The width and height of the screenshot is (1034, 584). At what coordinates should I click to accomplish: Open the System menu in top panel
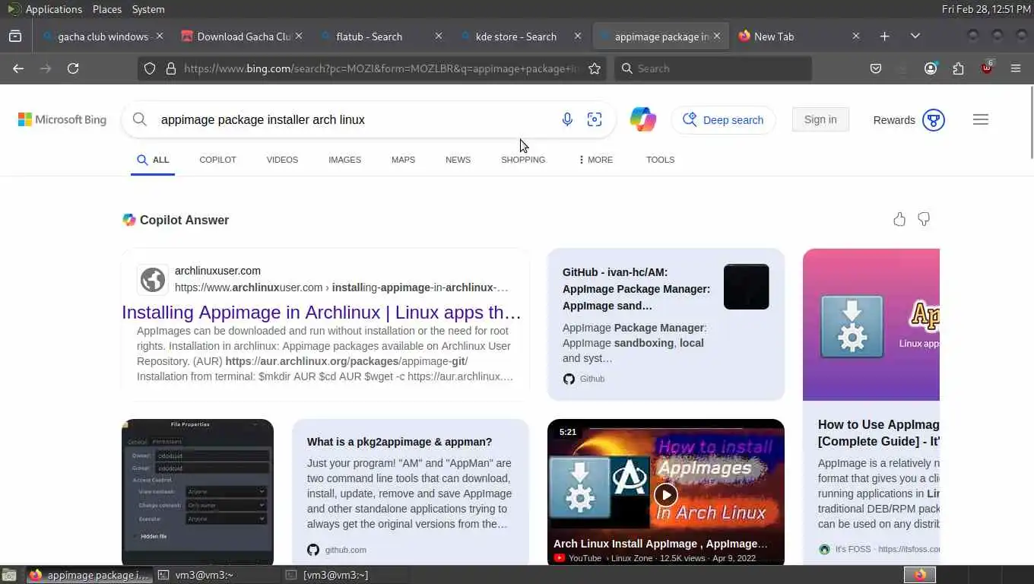tap(148, 9)
